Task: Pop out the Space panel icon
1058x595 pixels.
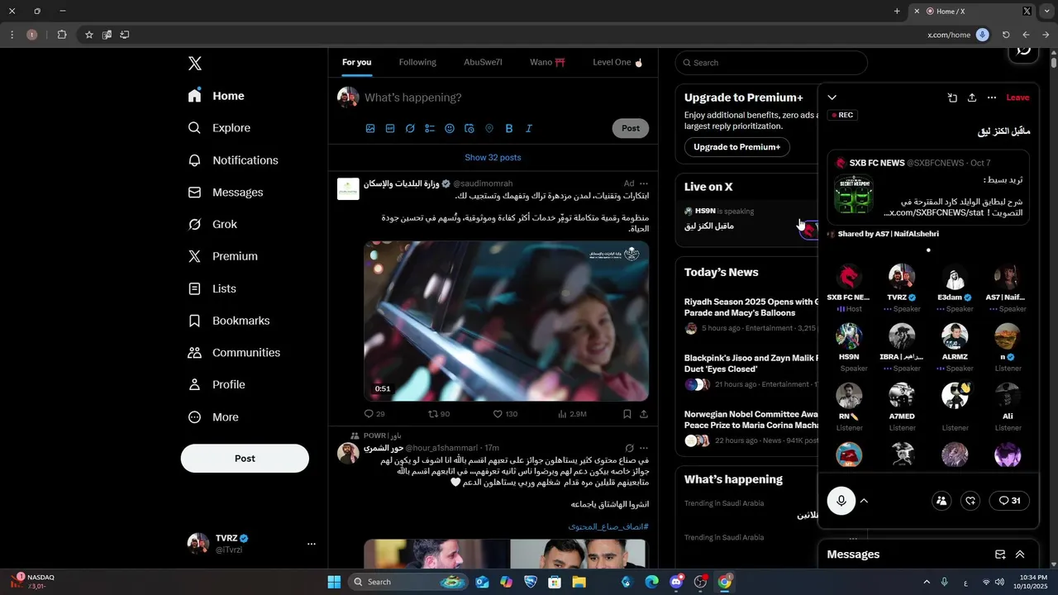Action: point(952,98)
